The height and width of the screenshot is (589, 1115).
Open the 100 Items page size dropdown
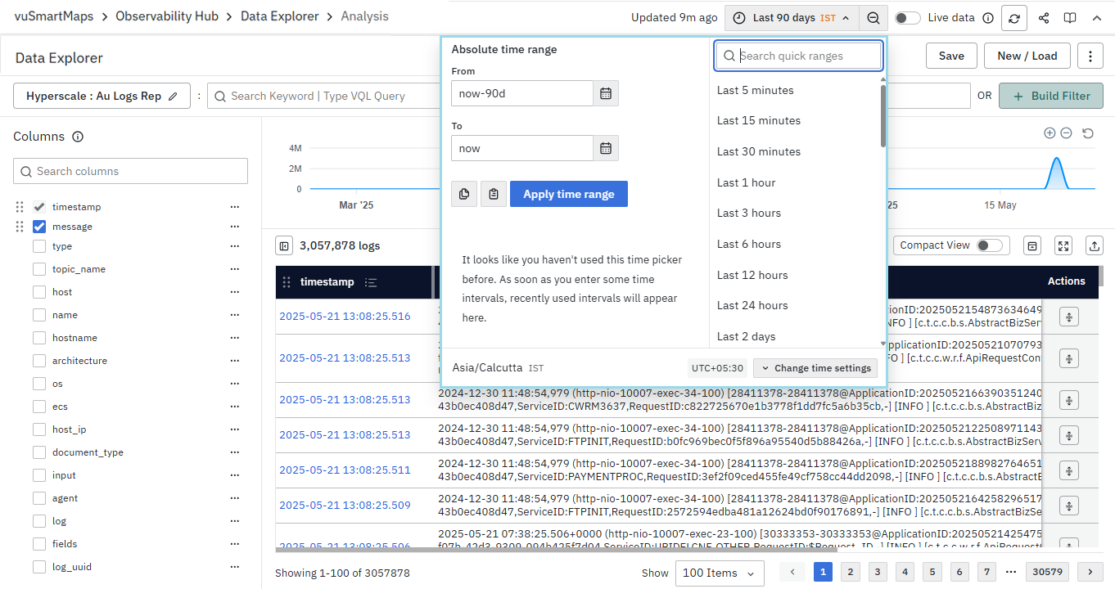point(720,573)
